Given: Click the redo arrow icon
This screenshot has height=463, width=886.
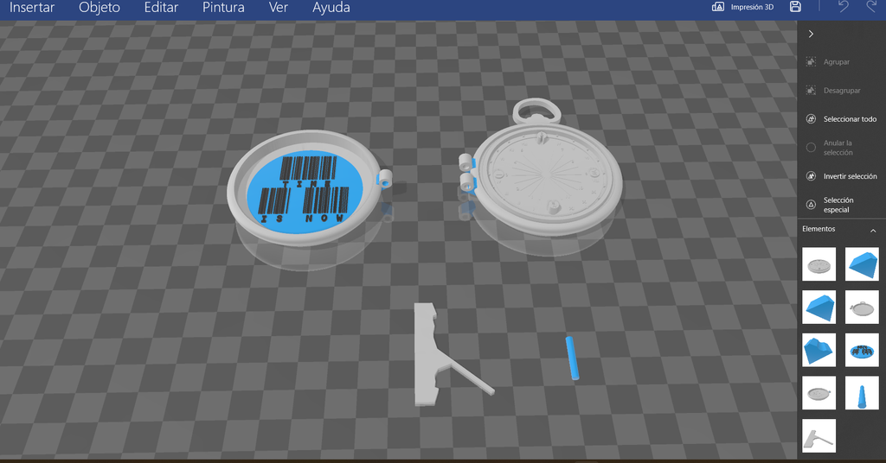Looking at the screenshot, I should (871, 7).
